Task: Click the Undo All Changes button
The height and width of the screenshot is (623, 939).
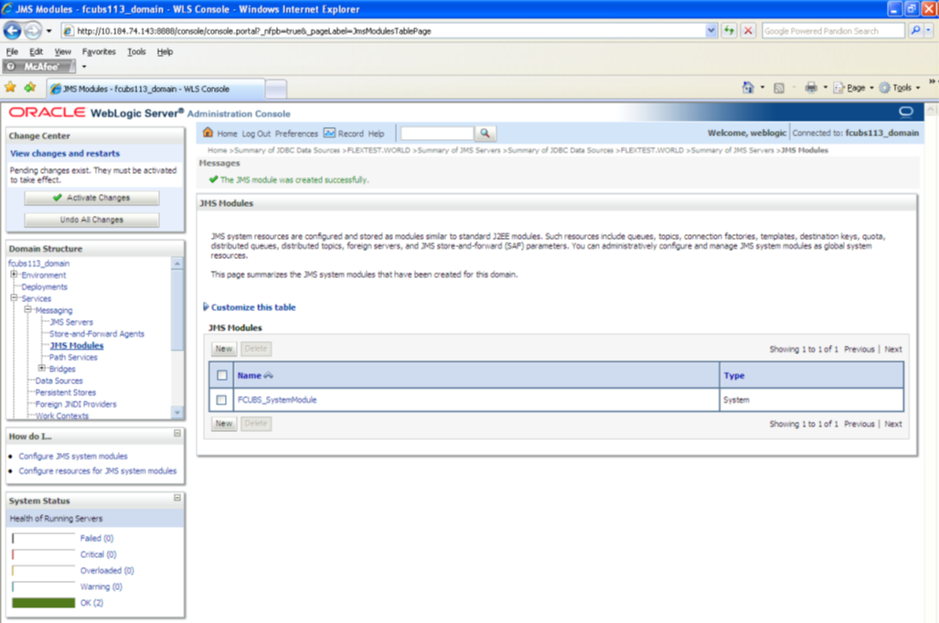Action: tap(91, 220)
